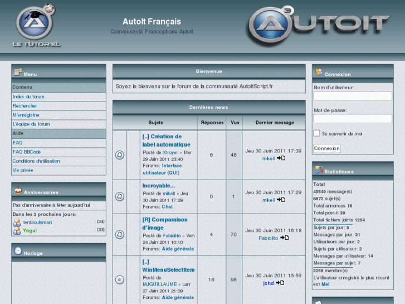Open topic Comparaison d'image
Image resolution: width=405 pixels, height=304 pixels.
165,224
